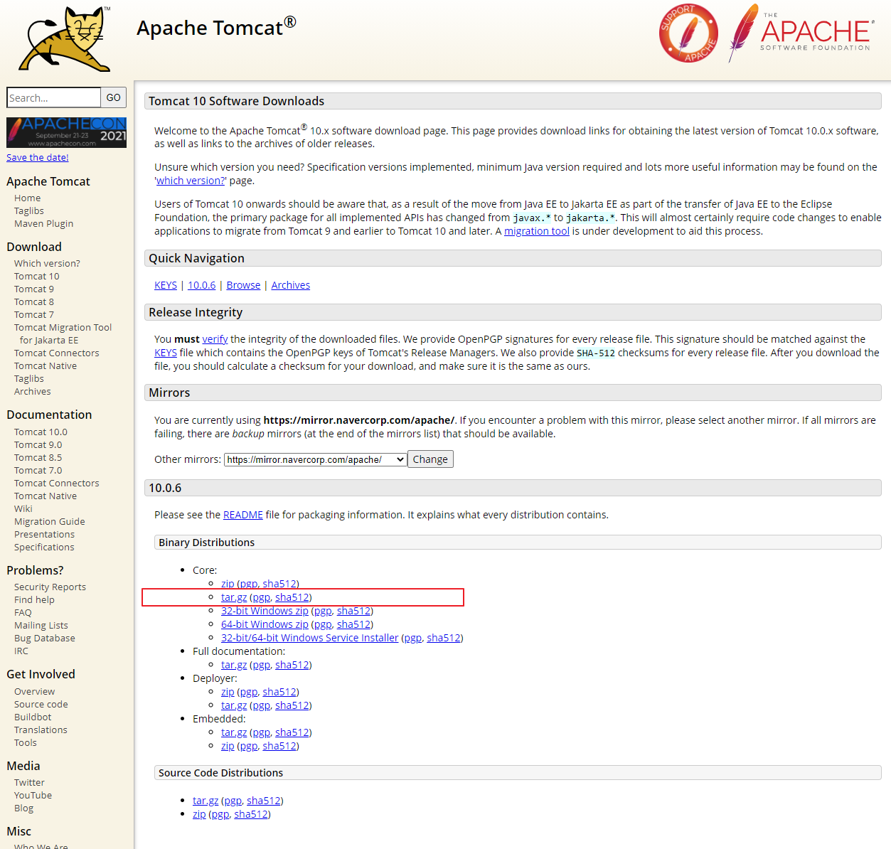891x849 pixels.
Task: Open sha512 checksum for Core tar.gz
Action: tap(292, 597)
